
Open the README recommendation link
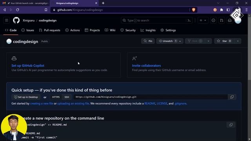(150, 103)
